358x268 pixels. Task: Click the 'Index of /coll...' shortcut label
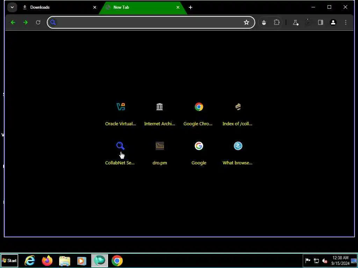pyautogui.click(x=237, y=124)
